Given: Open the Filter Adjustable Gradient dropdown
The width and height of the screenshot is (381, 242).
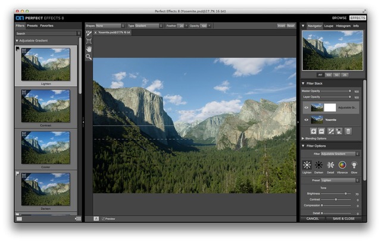Looking at the screenshot, I should [x=340, y=154].
